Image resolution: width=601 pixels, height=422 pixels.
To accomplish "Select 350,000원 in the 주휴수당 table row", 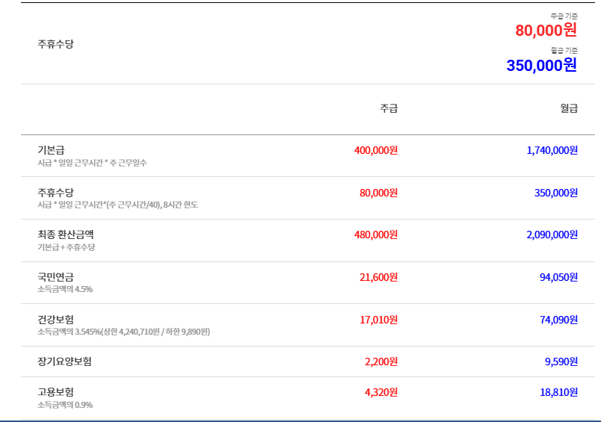I will [x=555, y=193].
